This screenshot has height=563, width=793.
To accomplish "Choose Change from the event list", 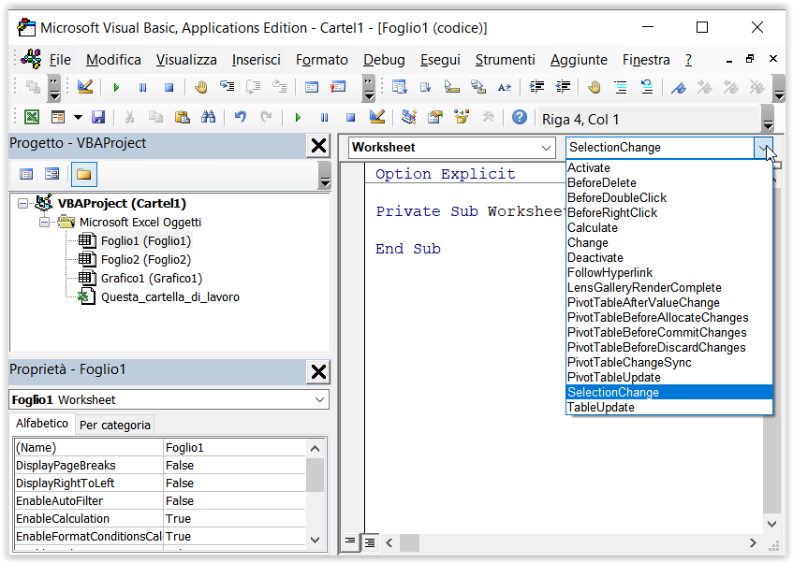I will click(668, 242).
